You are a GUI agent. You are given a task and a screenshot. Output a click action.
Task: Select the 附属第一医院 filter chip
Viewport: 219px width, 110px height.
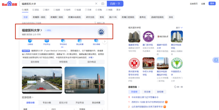(x=39, y=17)
